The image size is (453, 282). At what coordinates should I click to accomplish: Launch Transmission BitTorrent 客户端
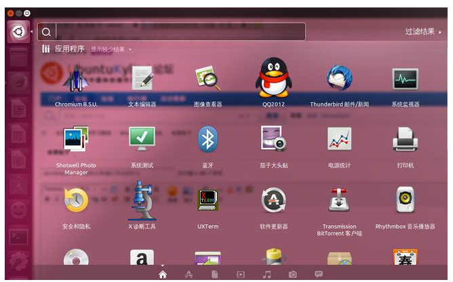tap(340, 200)
